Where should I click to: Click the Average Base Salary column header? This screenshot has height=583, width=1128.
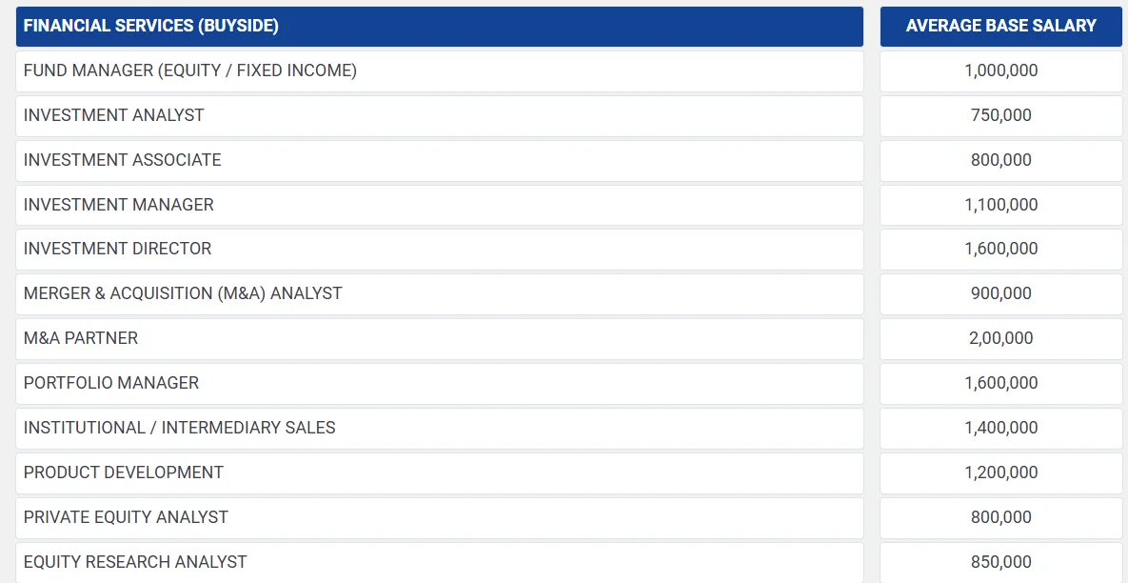pyautogui.click(x=1000, y=27)
